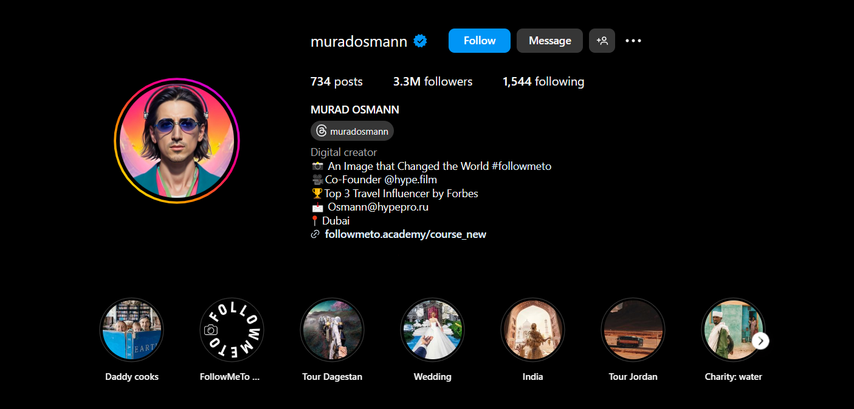The image size is (854, 409).
Task: Follow the muradosmann account
Action: click(480, 41)
